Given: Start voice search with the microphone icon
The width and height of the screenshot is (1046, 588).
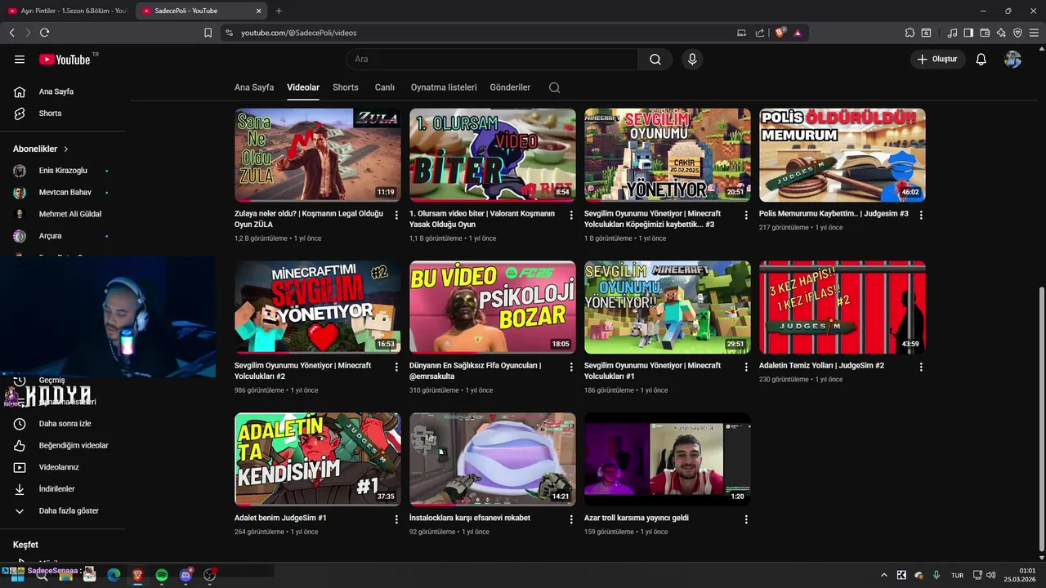Looking at the screenshot, I should click(692, 59).
